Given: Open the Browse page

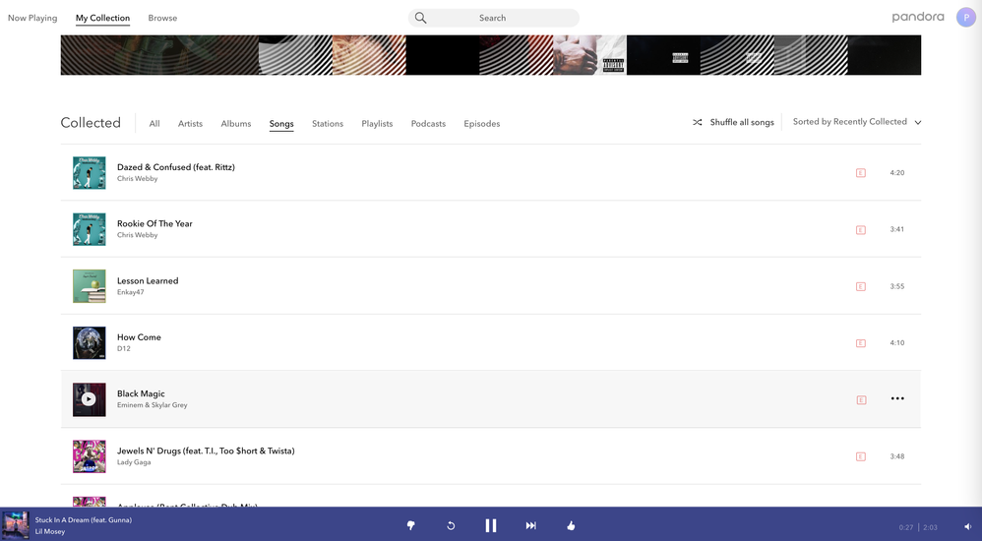Looking at the screenshot, I should 162,18.
